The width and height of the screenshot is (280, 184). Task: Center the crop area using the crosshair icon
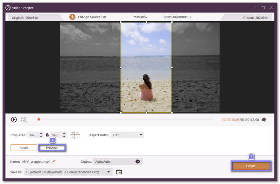[x=75, y=135]
